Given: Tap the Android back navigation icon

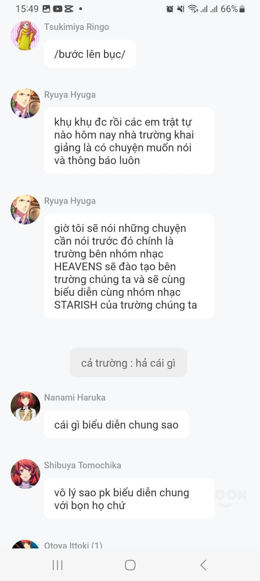Looking at the screenshot, I should pyautogui.click(x=203, y=564).
